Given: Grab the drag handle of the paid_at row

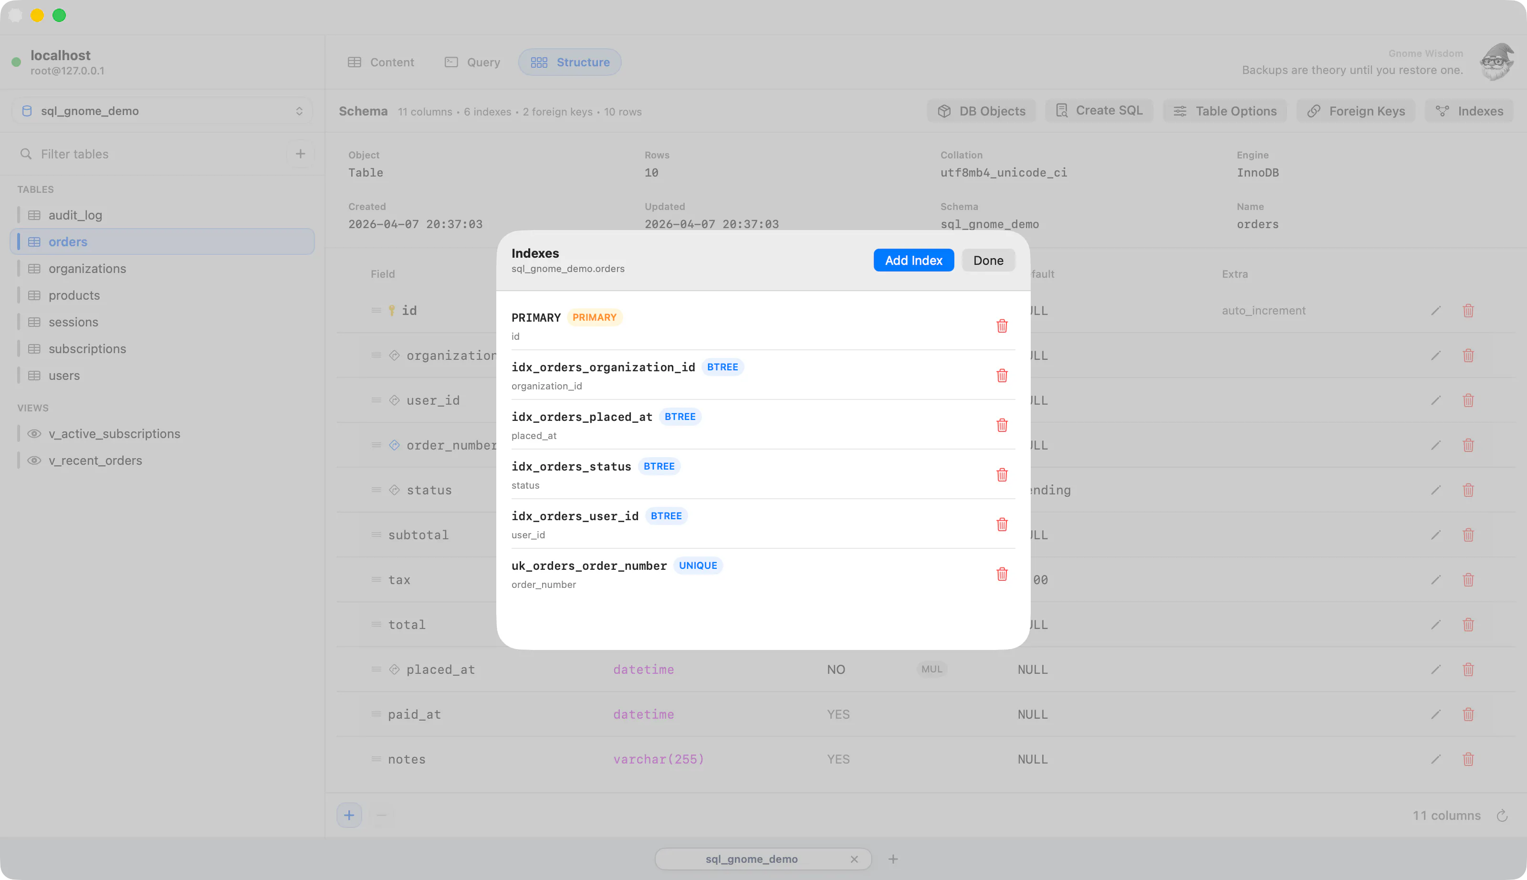Looking at the screenshot, I should click(x=377, y=714).
